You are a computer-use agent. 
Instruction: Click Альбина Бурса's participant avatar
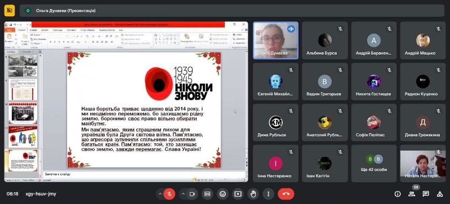tap(324, 40)
